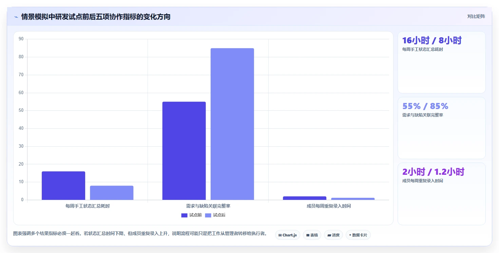Click the y-axis value 0
The width and height of the screenshot is (499, 253).
[x=22, y=200]
